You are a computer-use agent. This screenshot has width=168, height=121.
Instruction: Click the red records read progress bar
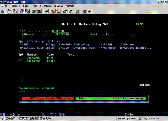(48, 98)
